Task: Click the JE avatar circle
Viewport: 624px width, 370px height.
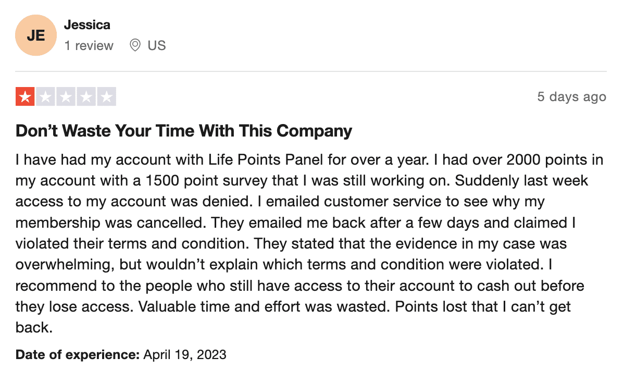Action: [36, 35]
